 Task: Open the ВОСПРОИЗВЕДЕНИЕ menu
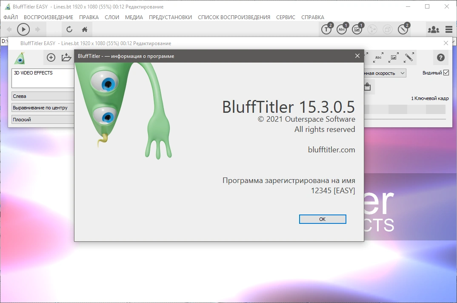(49, 17)
